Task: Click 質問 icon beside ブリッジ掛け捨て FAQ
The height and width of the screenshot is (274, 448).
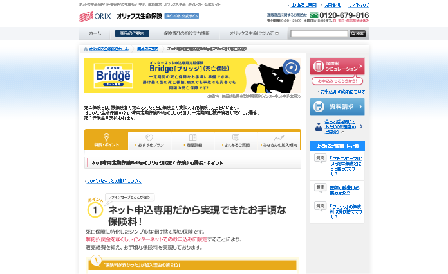Action: pyautogui.click(x=321, y=206)
